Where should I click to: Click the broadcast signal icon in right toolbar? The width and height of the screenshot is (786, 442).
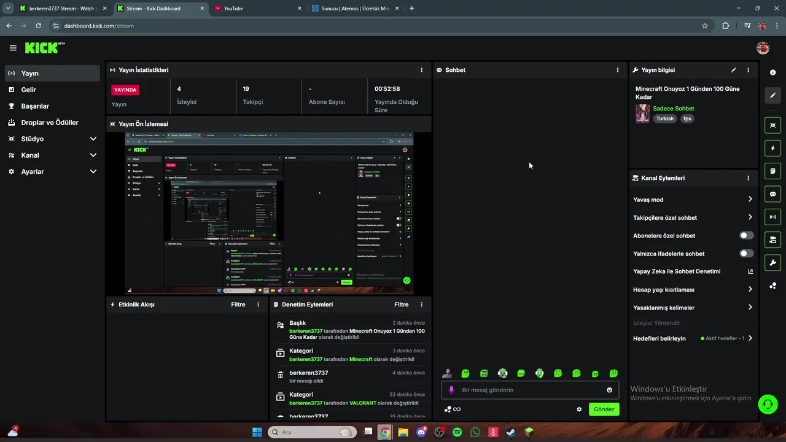coord(772,217)
